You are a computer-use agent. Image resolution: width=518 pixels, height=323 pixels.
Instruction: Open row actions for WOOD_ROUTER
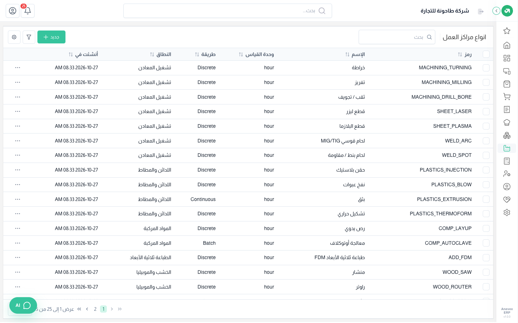coord(18,287)
